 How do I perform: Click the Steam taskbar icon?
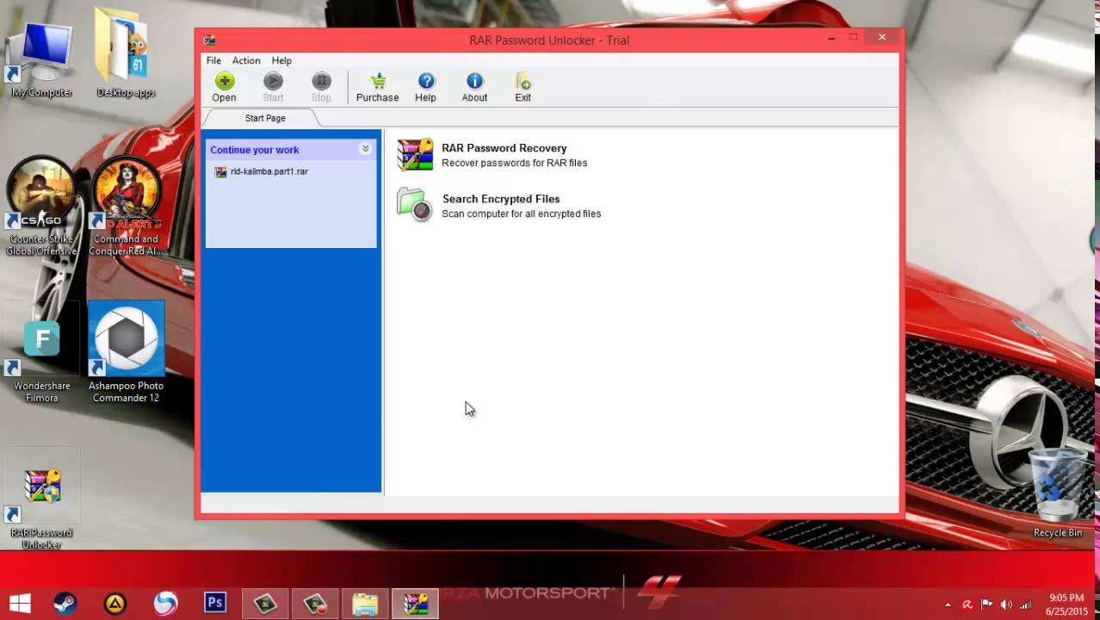tap(65, 603)
